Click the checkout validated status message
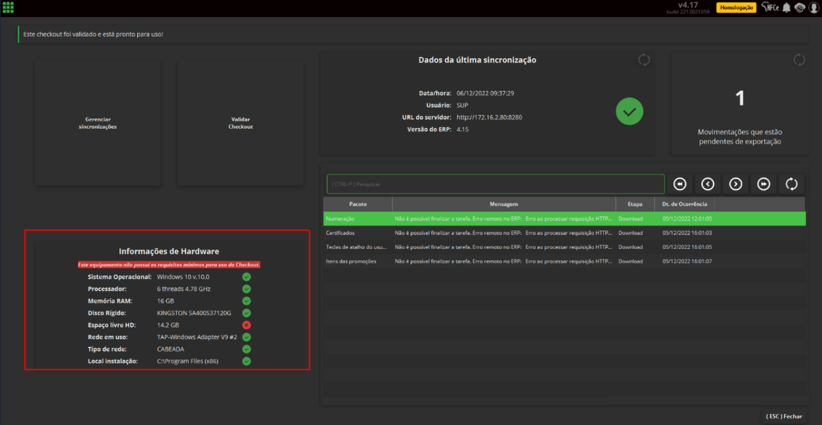Viewport: 822px width, 425px height. [x=93, y=34]
